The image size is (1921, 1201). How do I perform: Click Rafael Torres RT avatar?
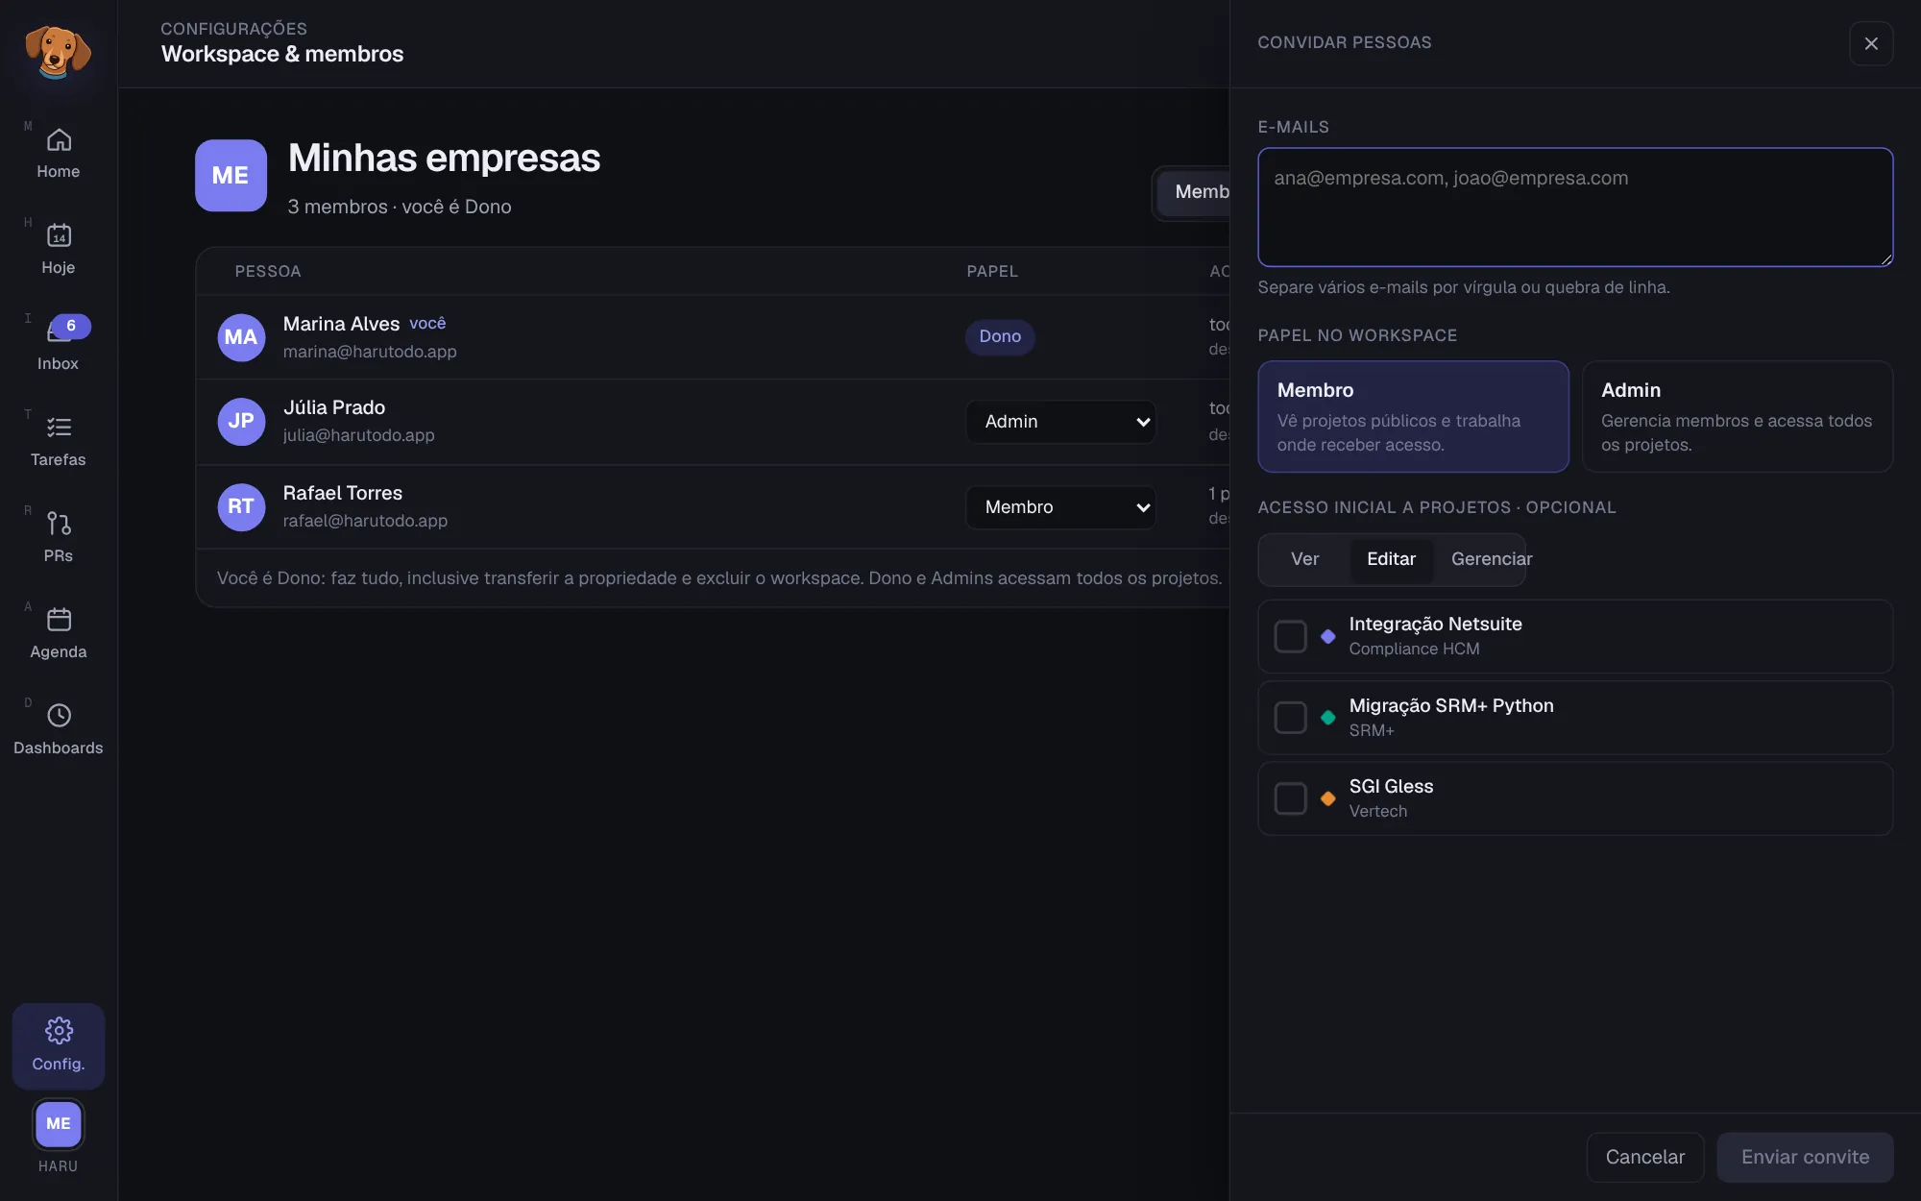[x=241, y=506]
